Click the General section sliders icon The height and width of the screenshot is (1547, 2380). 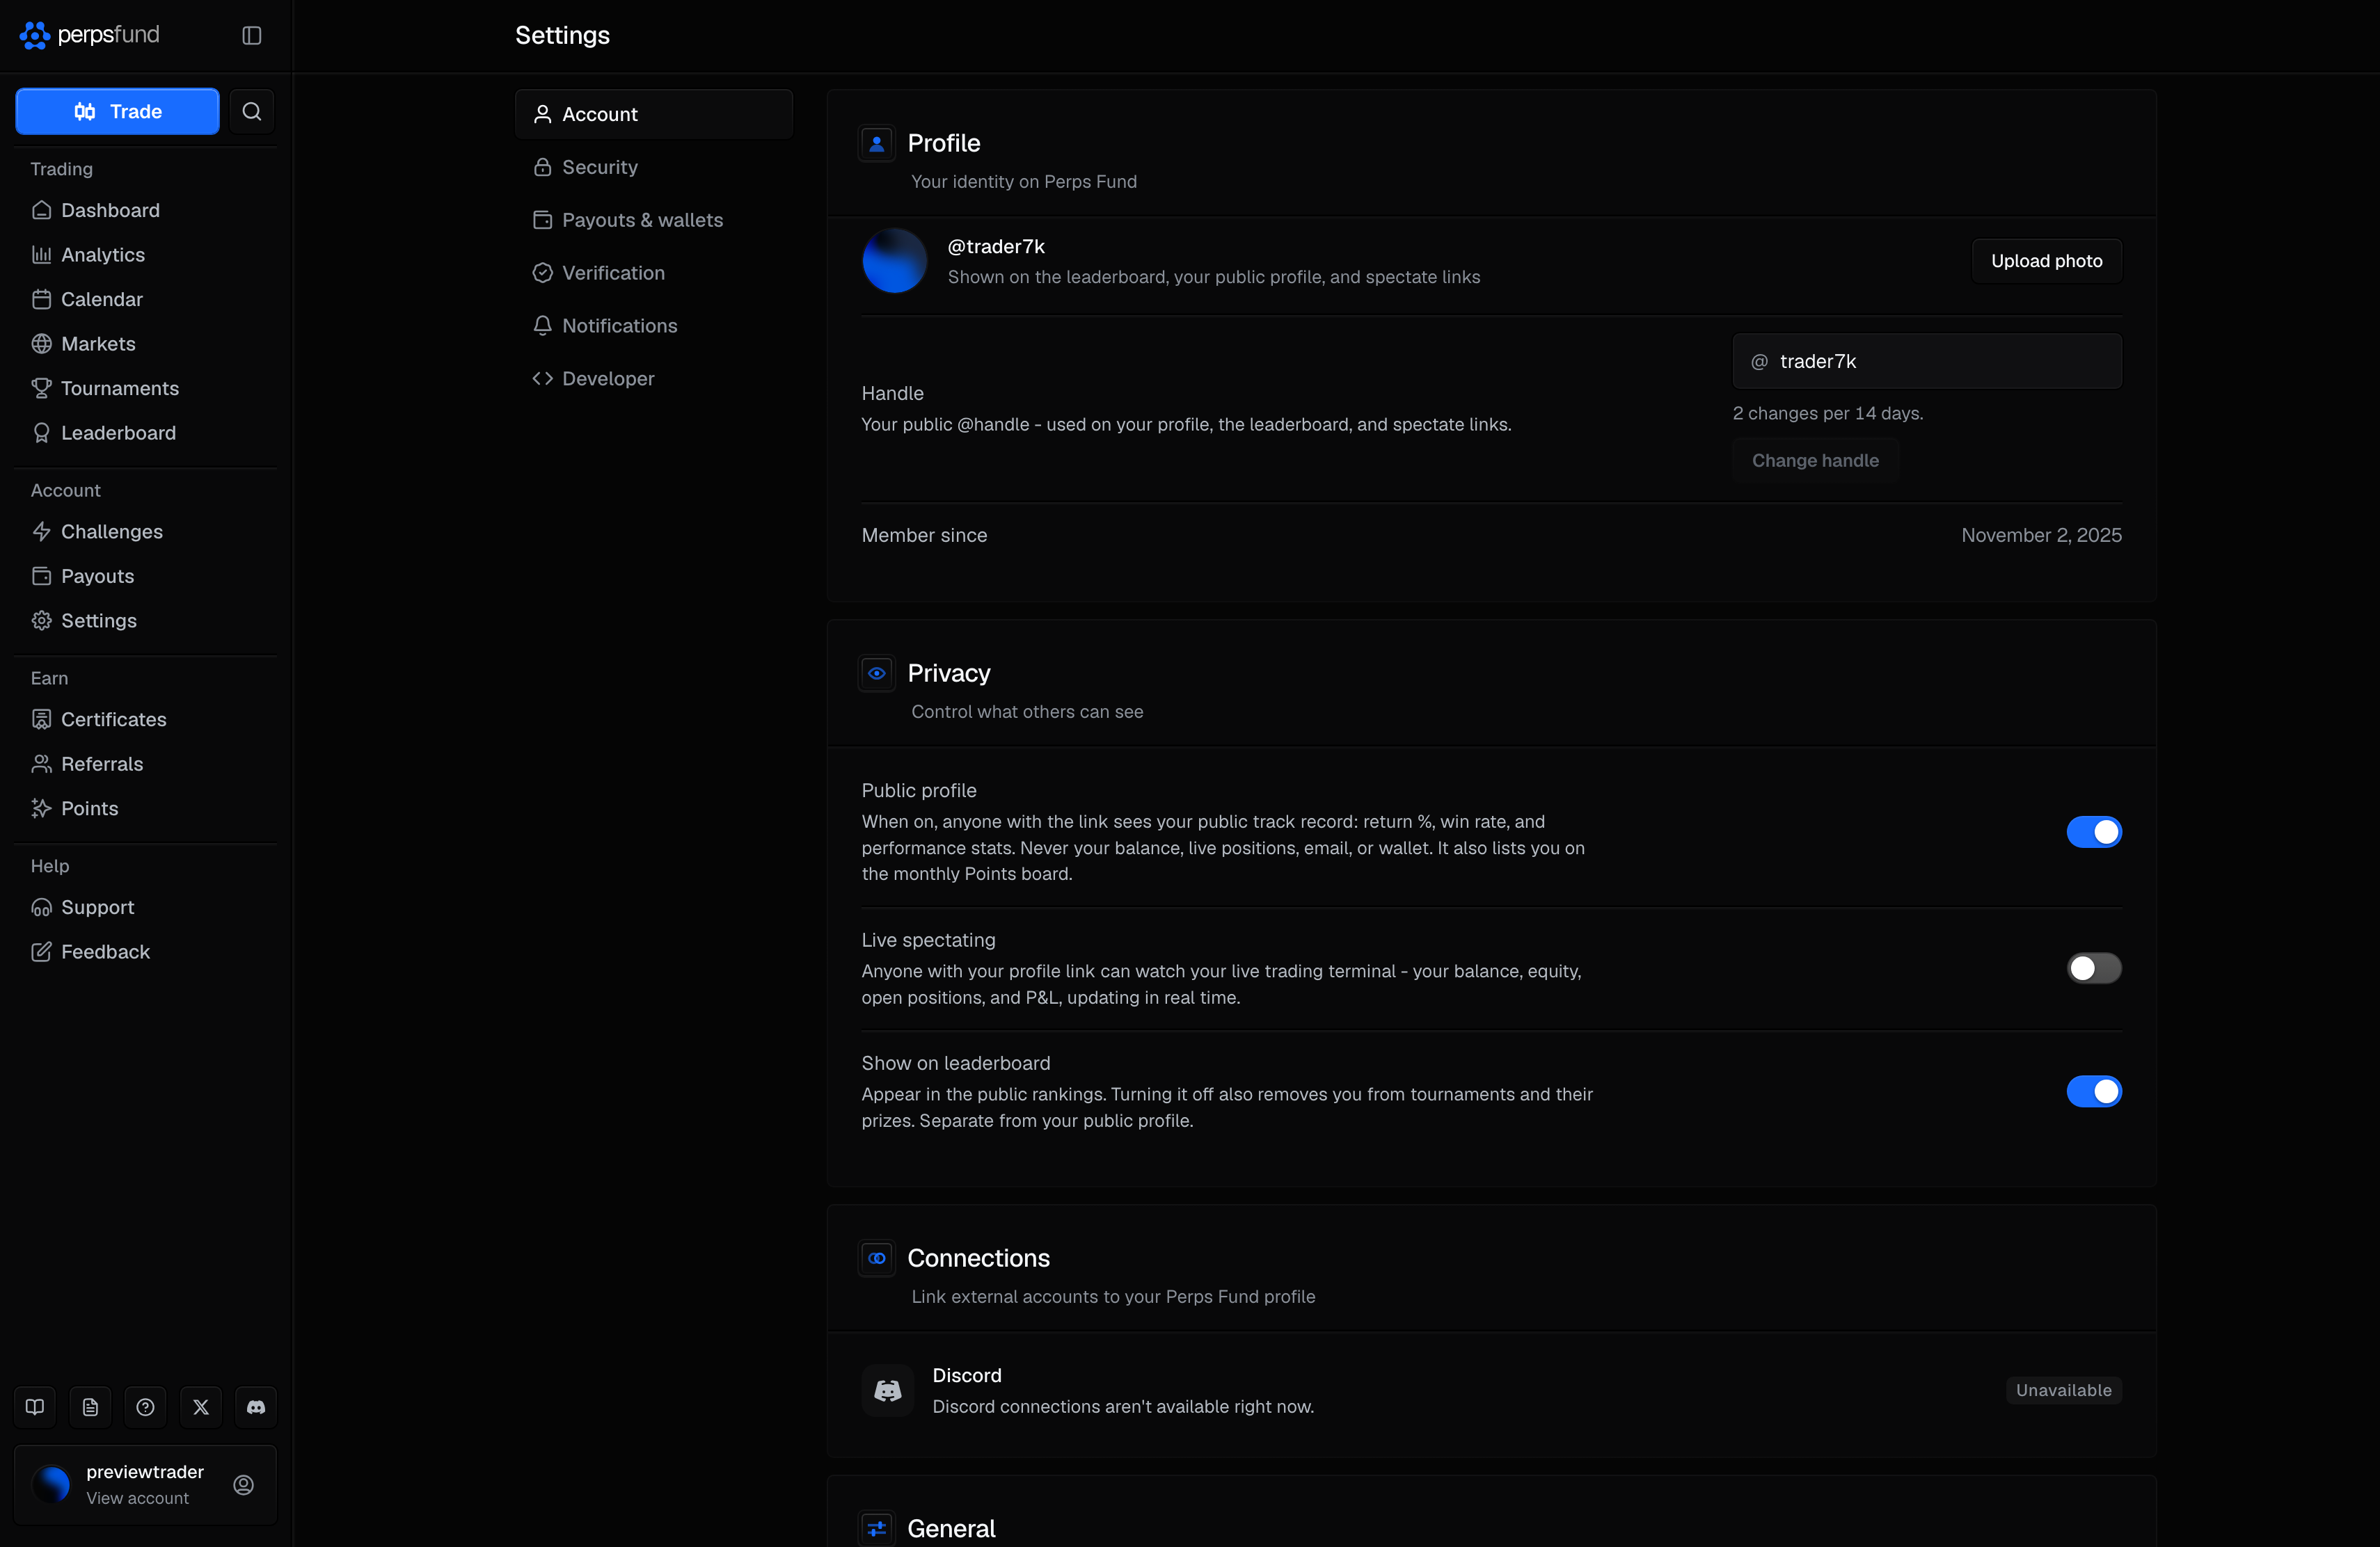(877, 1529)
